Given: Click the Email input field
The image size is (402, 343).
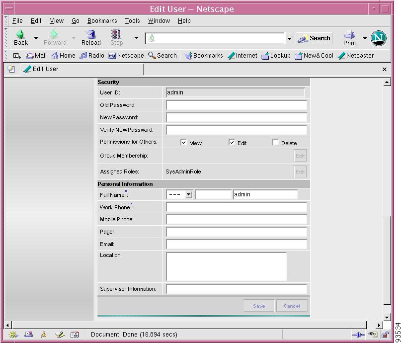Looking at the screenshot, I should [237, 244].
